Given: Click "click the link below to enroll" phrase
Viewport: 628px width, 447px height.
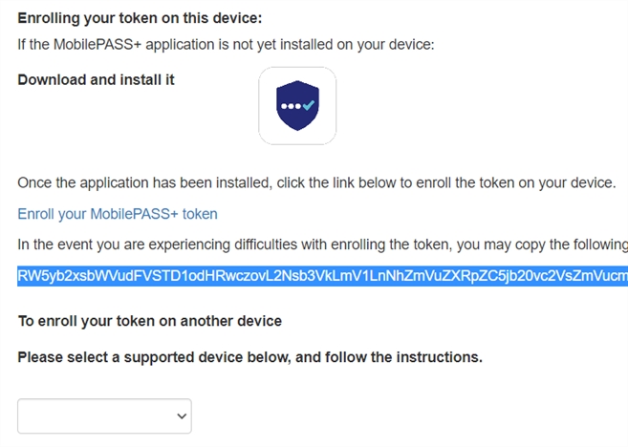Looking at the screenshot, I should [382, 182].
